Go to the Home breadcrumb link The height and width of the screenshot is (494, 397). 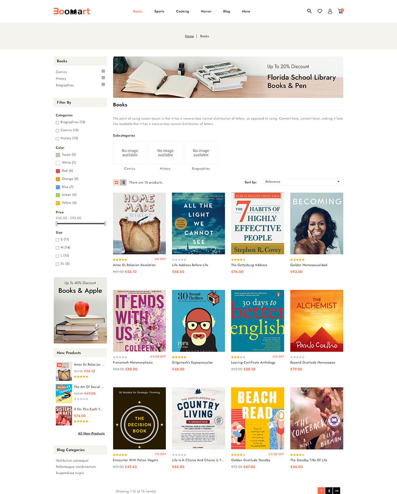pos(189,36)
